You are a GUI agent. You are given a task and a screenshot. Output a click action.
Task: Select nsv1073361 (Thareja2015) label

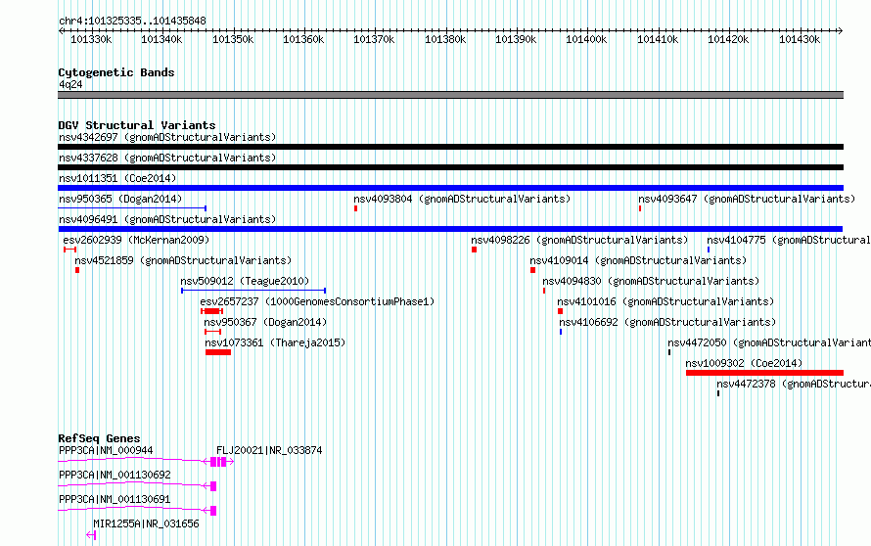[x=275, y=342]
